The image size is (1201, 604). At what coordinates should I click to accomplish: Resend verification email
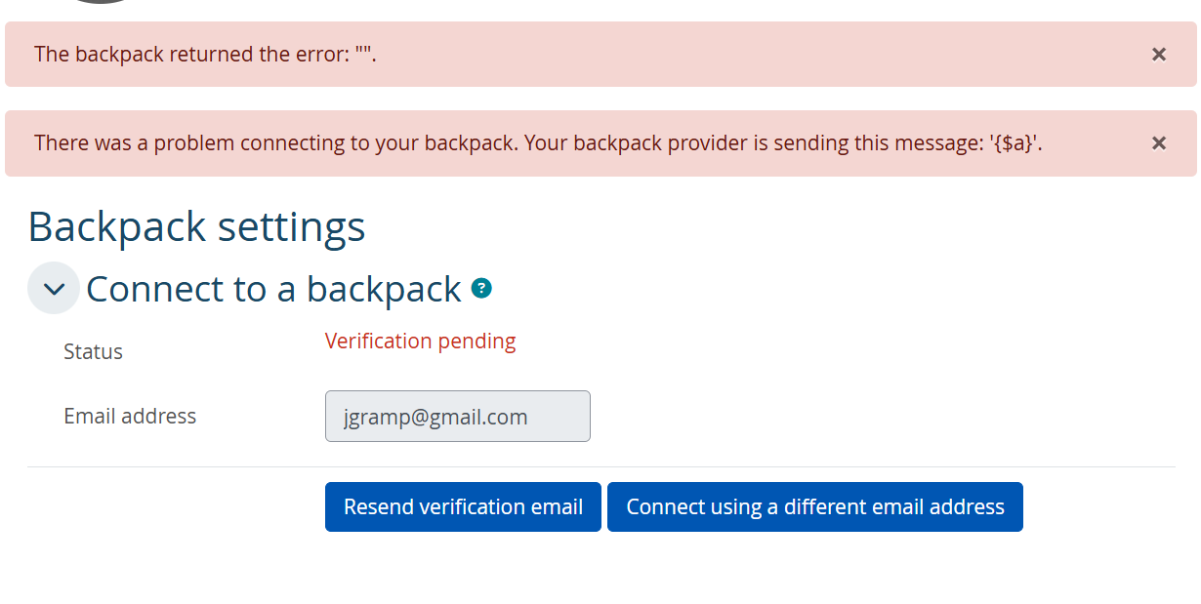coord(463,506)
